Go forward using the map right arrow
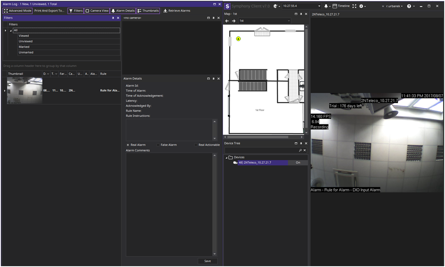The height and width of the screenshot is (267, 445). [x=234, y=21]
